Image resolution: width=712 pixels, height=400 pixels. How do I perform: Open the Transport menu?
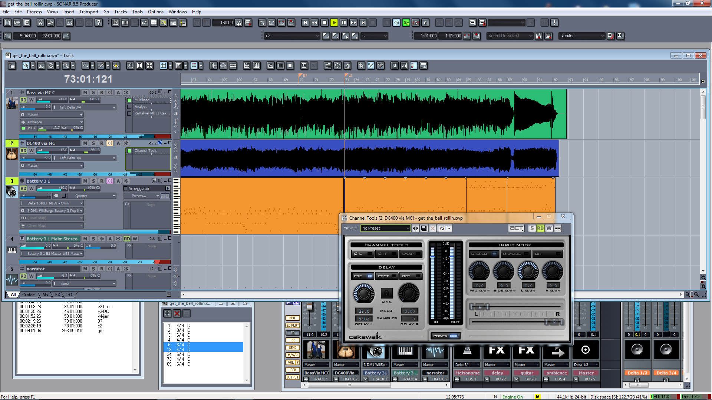coord(89,12)
